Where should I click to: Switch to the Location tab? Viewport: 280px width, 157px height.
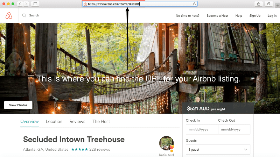[x=54, y=121]
